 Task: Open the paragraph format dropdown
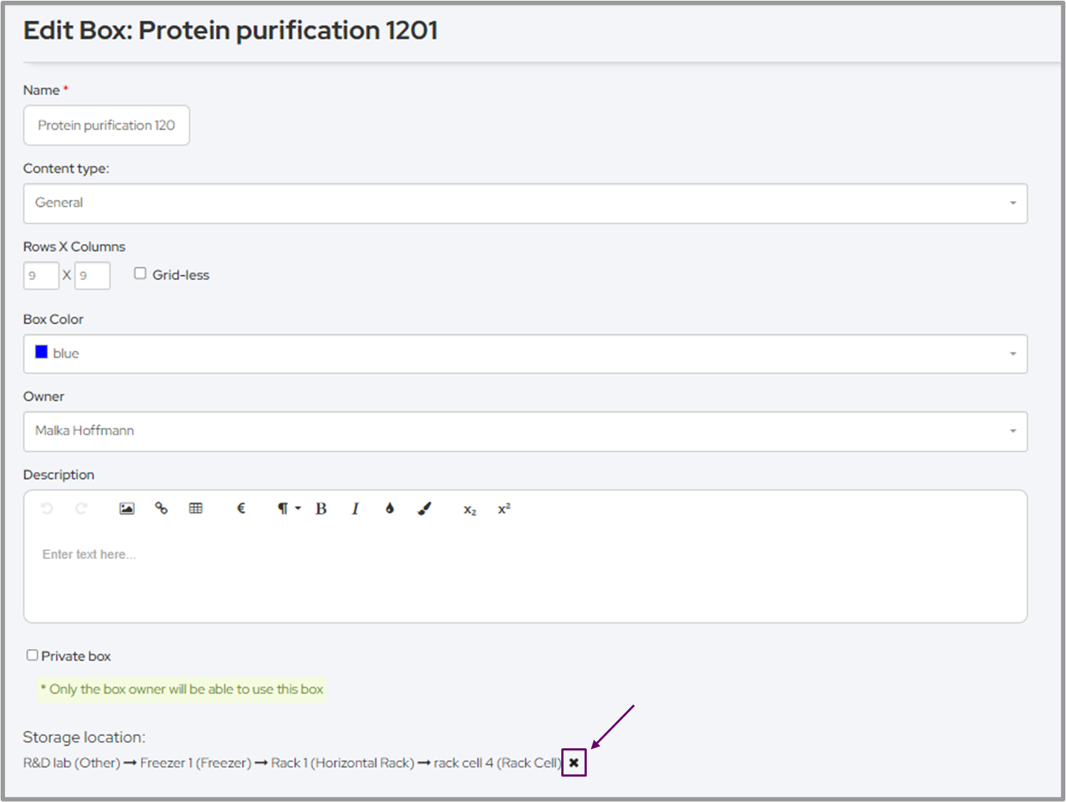[x=288, y=509]
